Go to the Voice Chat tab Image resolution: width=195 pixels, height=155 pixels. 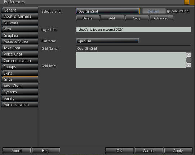(x=20, y=54)
